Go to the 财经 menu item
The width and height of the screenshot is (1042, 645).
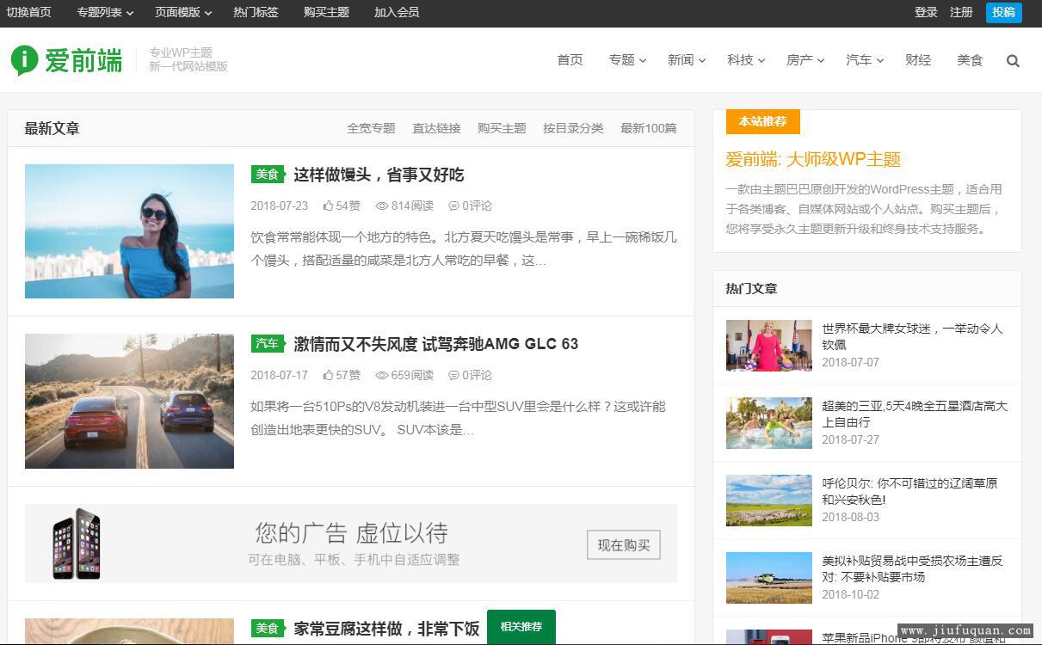pos(918,60)
